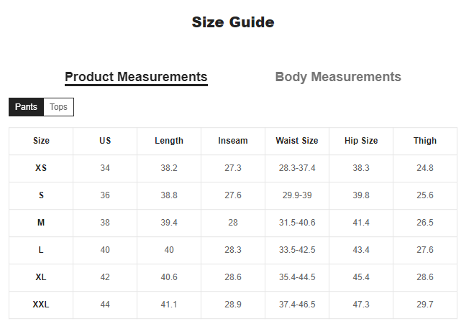
Task: Select the XXL size row label
Action: (41, 305)
